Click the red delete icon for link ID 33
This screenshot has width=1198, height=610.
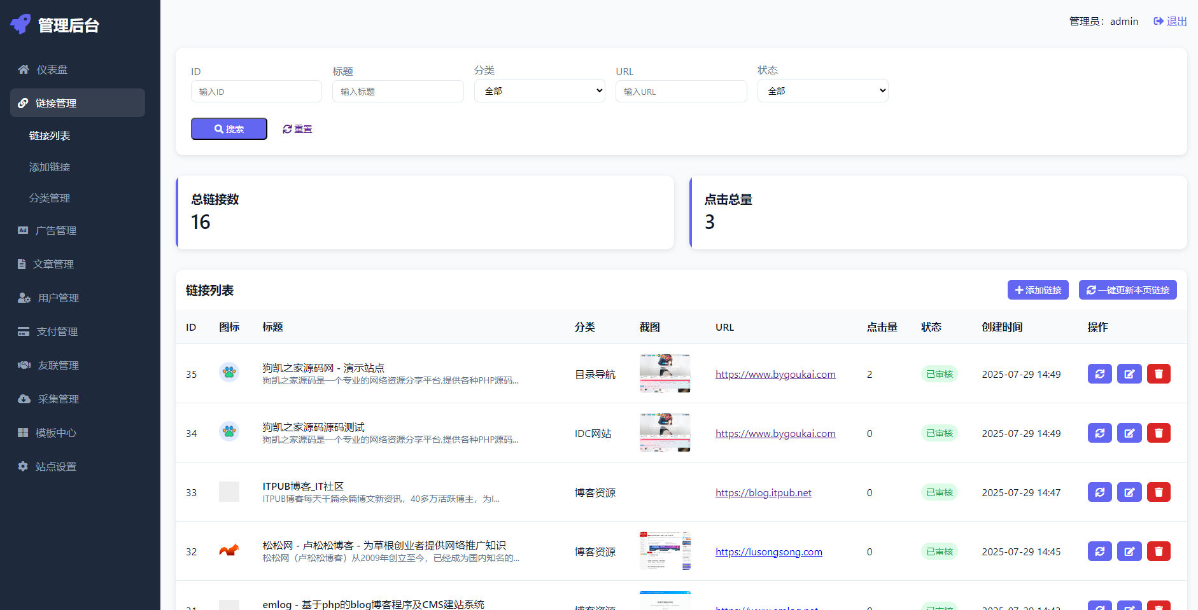(x=1159, y=492)
